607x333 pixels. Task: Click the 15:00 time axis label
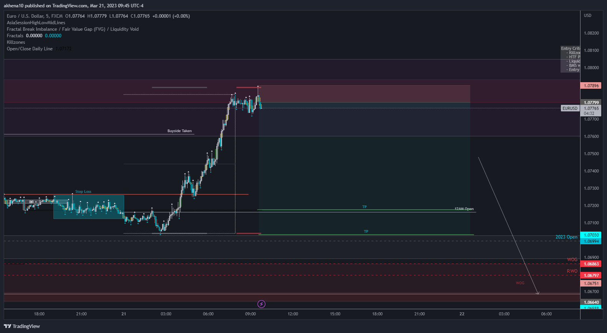335,314
